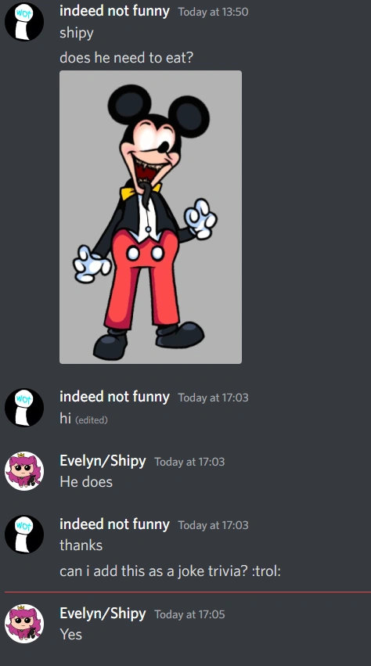Screen dimensions: 371x666
Task: Click the username above the "thanks" message
Action: [x=114, y=524]
